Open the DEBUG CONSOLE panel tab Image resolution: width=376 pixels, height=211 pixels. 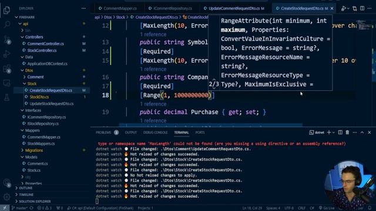point(155,132)
